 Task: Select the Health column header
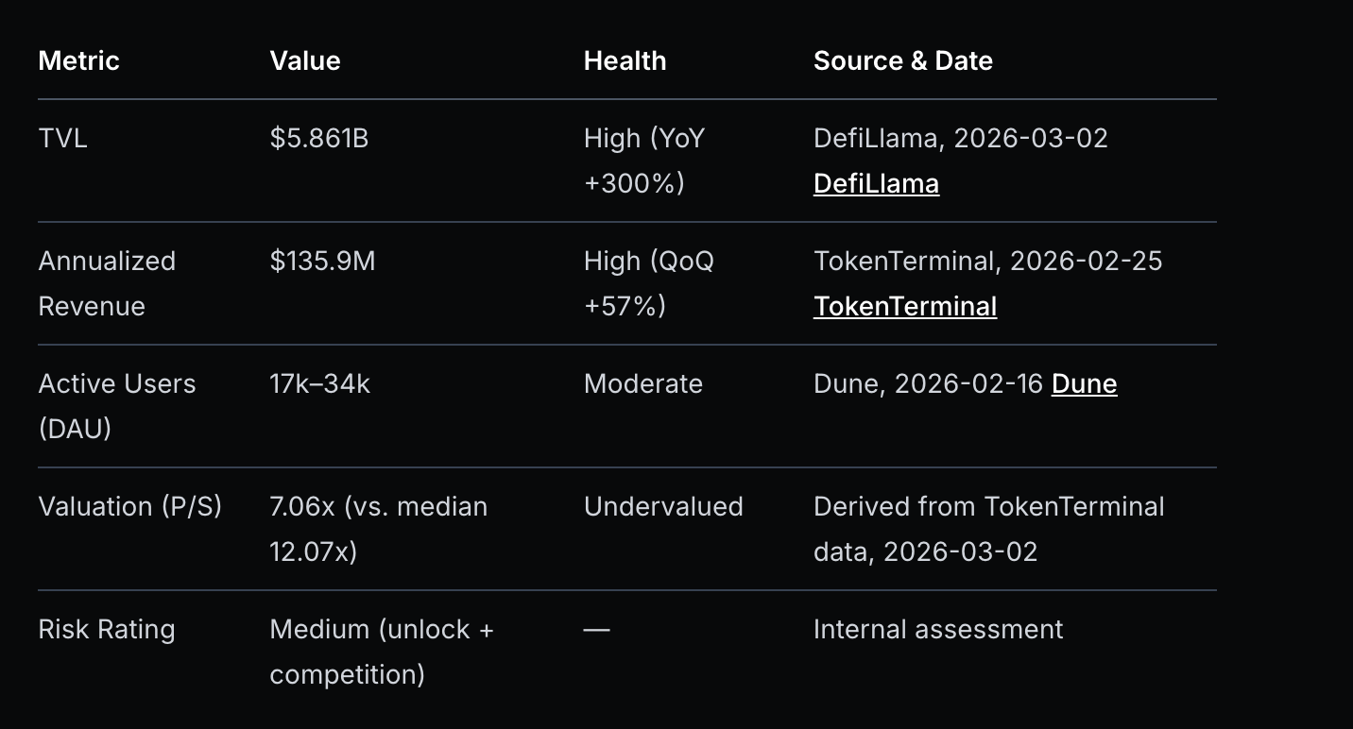click(625, 60)
